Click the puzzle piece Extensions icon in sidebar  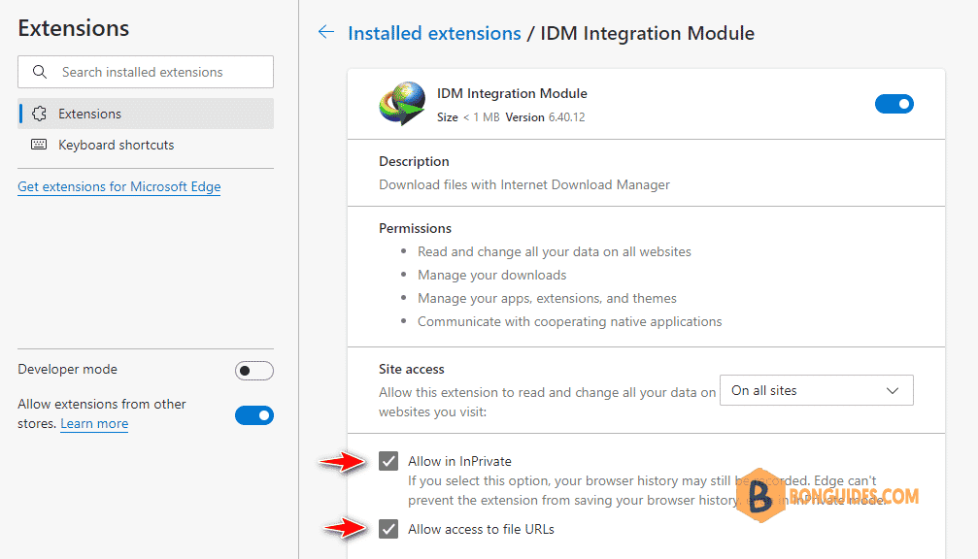click(x=38, y=114)
